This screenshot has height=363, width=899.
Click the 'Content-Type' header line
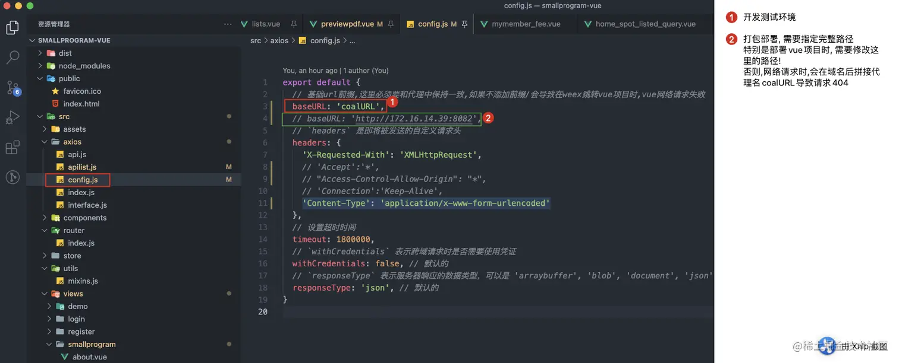(426, 203)
